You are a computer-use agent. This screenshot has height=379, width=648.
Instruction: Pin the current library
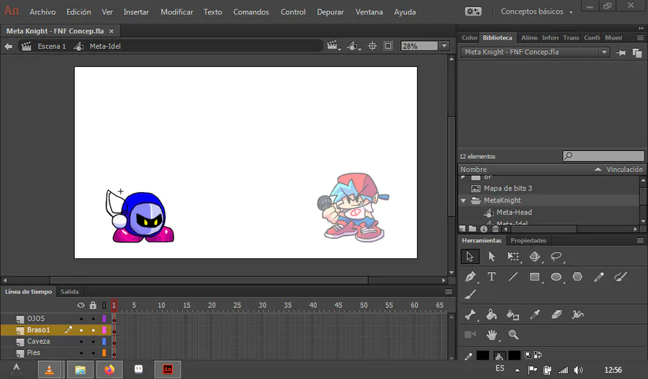coord(621,52)
